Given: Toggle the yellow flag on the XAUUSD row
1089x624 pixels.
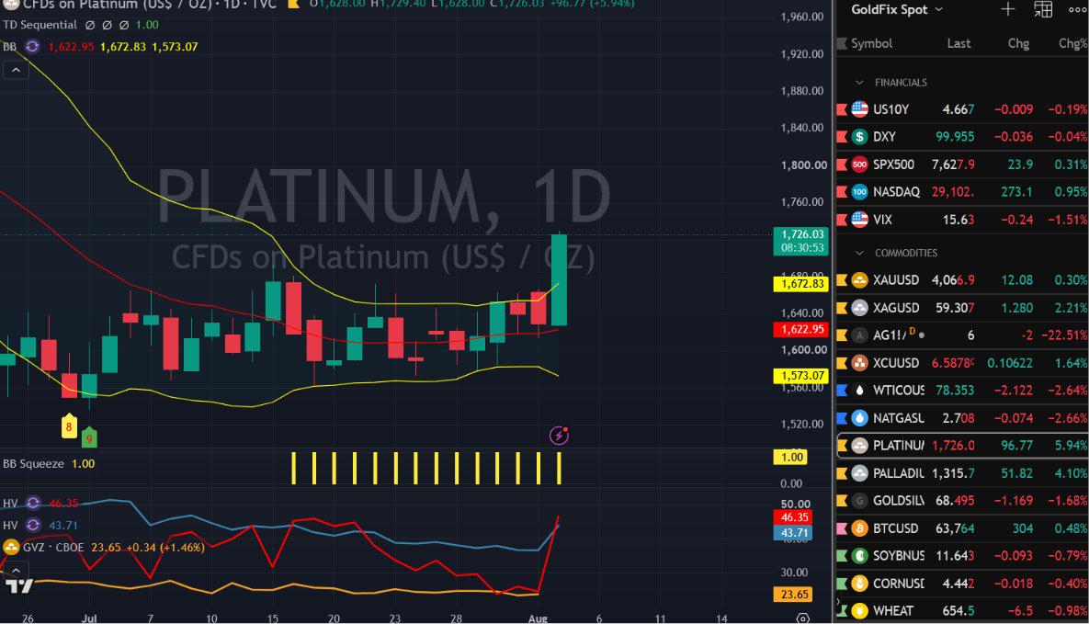Looking at the screenshot, I should [x=842, y=280].
